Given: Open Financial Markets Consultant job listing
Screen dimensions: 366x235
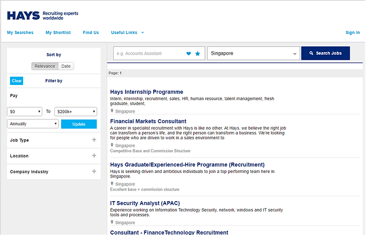Looking at the screenshot, I should (x=148, y=121).
